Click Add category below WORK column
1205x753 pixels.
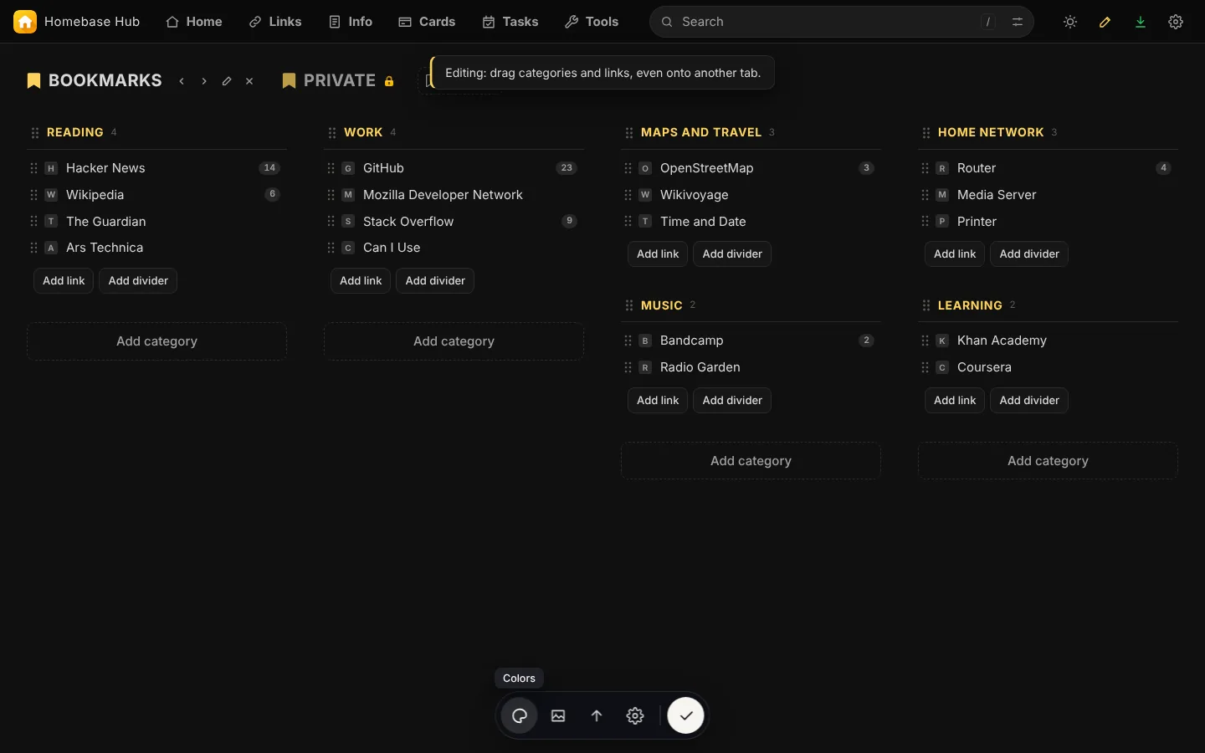pyautogui.click(x=454, y=341)
